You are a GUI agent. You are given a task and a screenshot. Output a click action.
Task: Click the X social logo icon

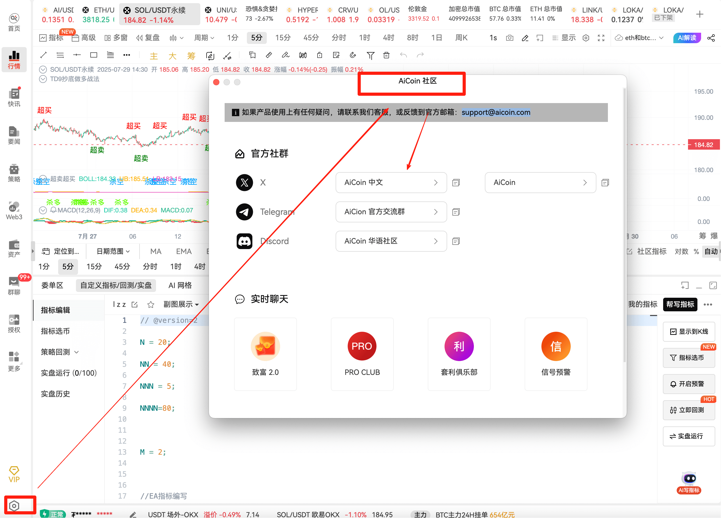tap(245, 183)
